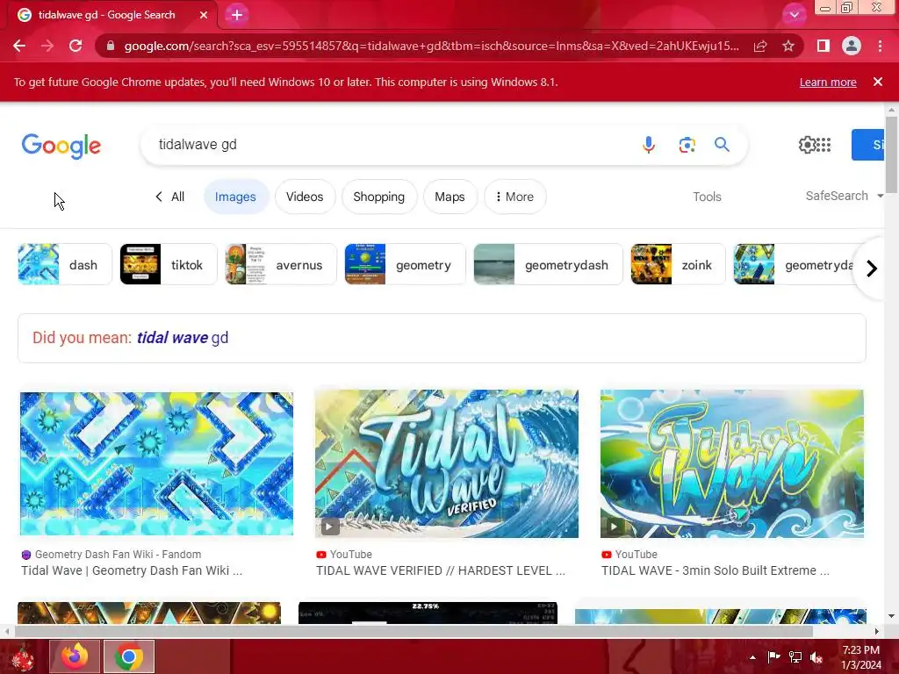
Task: Filter results by dash chip
Action: click(x=65, y=265)
